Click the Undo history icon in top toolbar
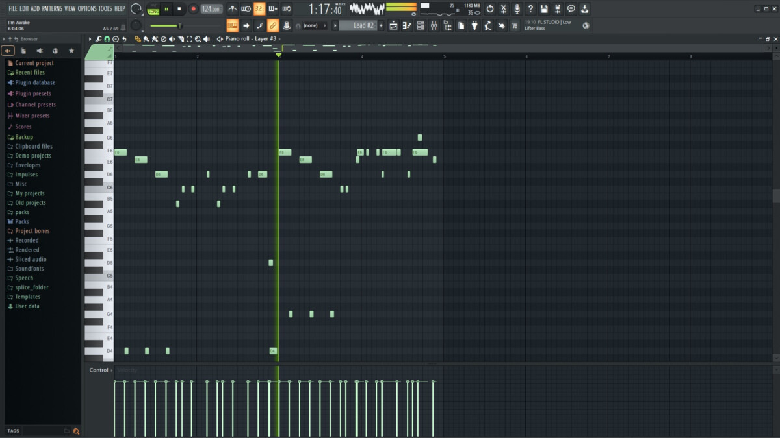 [x=489, y=8]
